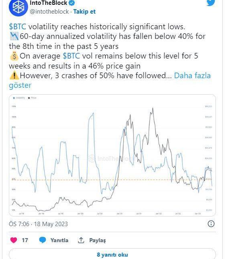228x259 pixels.
Task: Like the tweet with the heart icon
Action: [14, 240]
